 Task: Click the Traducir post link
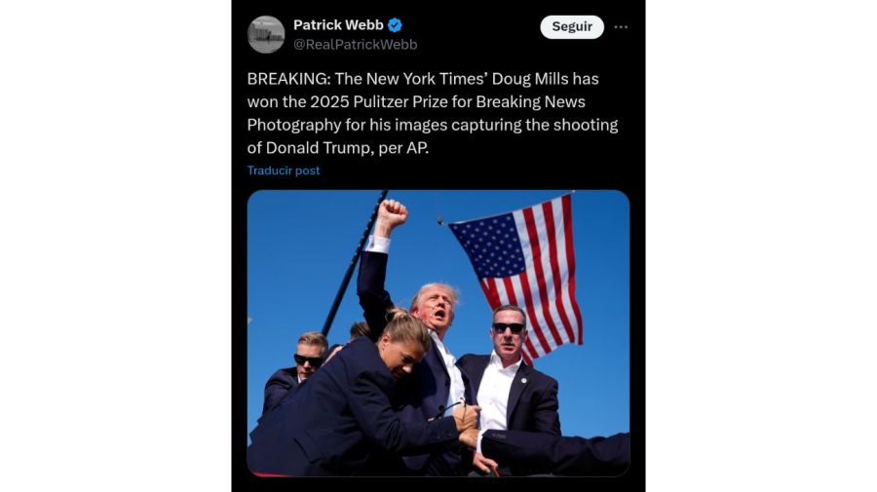284,170
